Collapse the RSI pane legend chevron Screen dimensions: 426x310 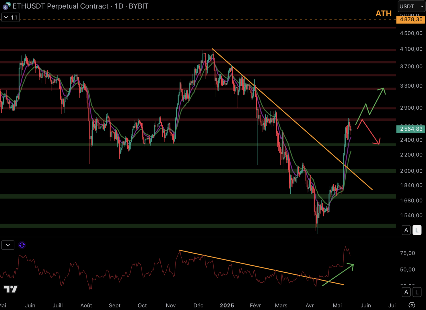tap(8, 245)
